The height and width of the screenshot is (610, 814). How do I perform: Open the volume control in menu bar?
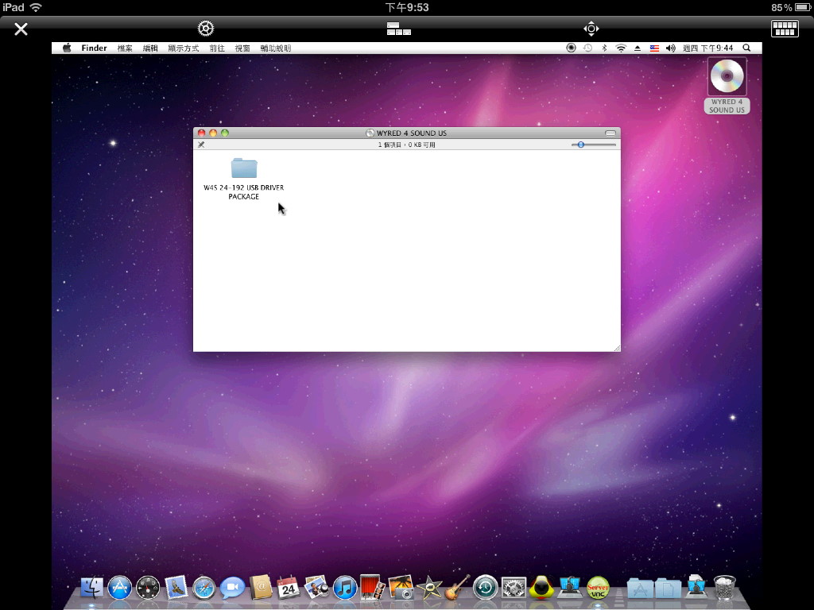coord(671,48)
